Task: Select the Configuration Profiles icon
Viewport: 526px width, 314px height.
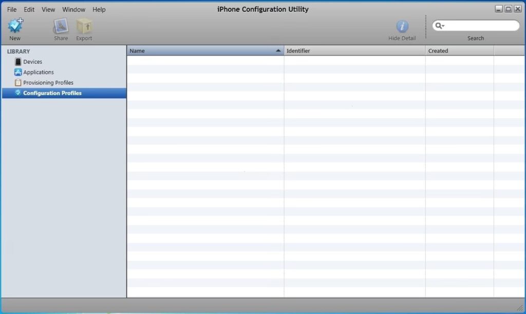Action: (x=18, y=93)
